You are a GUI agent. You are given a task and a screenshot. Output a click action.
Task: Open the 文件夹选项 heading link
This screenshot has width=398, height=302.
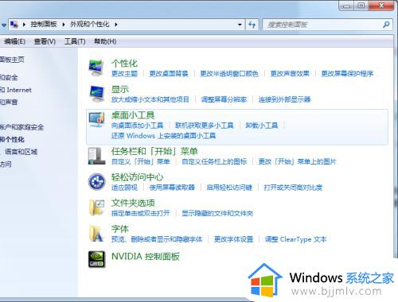(133, 203)
